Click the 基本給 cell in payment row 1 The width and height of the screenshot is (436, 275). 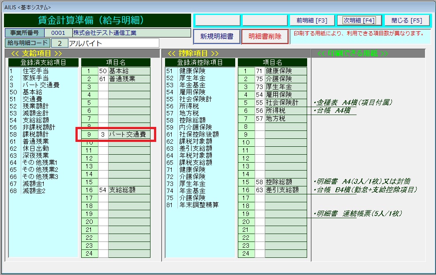129,71
